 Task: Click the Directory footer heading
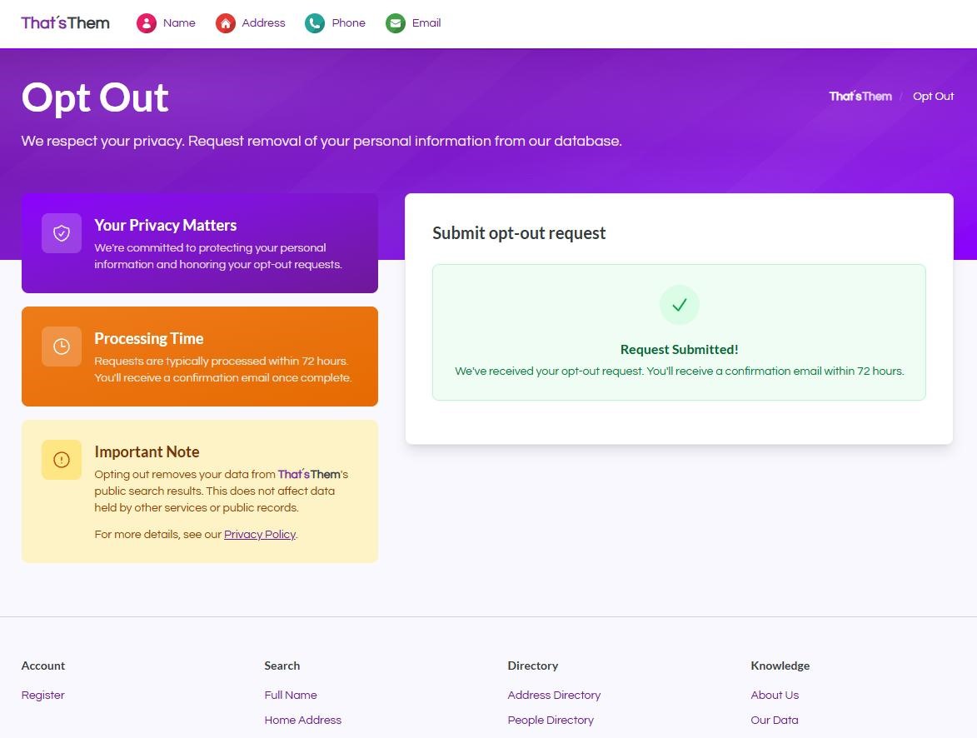533,666
